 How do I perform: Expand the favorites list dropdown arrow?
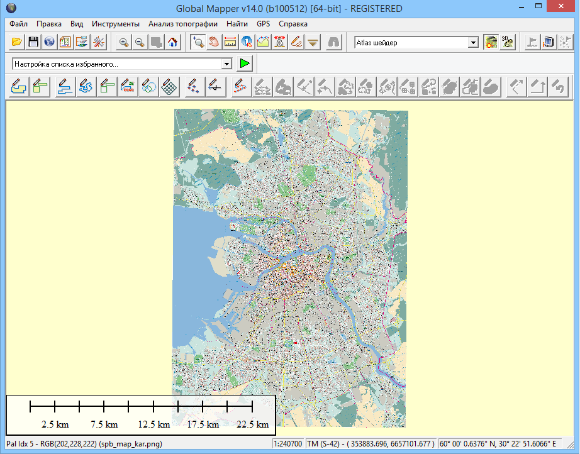point(226,64)
